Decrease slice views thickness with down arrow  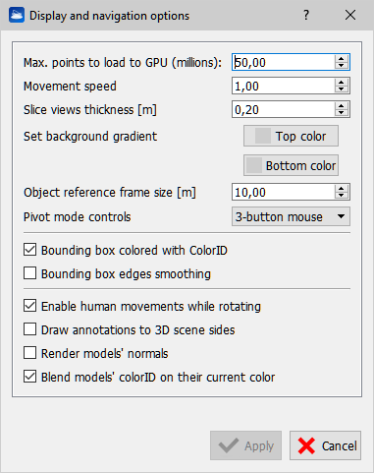coord(342,112)
